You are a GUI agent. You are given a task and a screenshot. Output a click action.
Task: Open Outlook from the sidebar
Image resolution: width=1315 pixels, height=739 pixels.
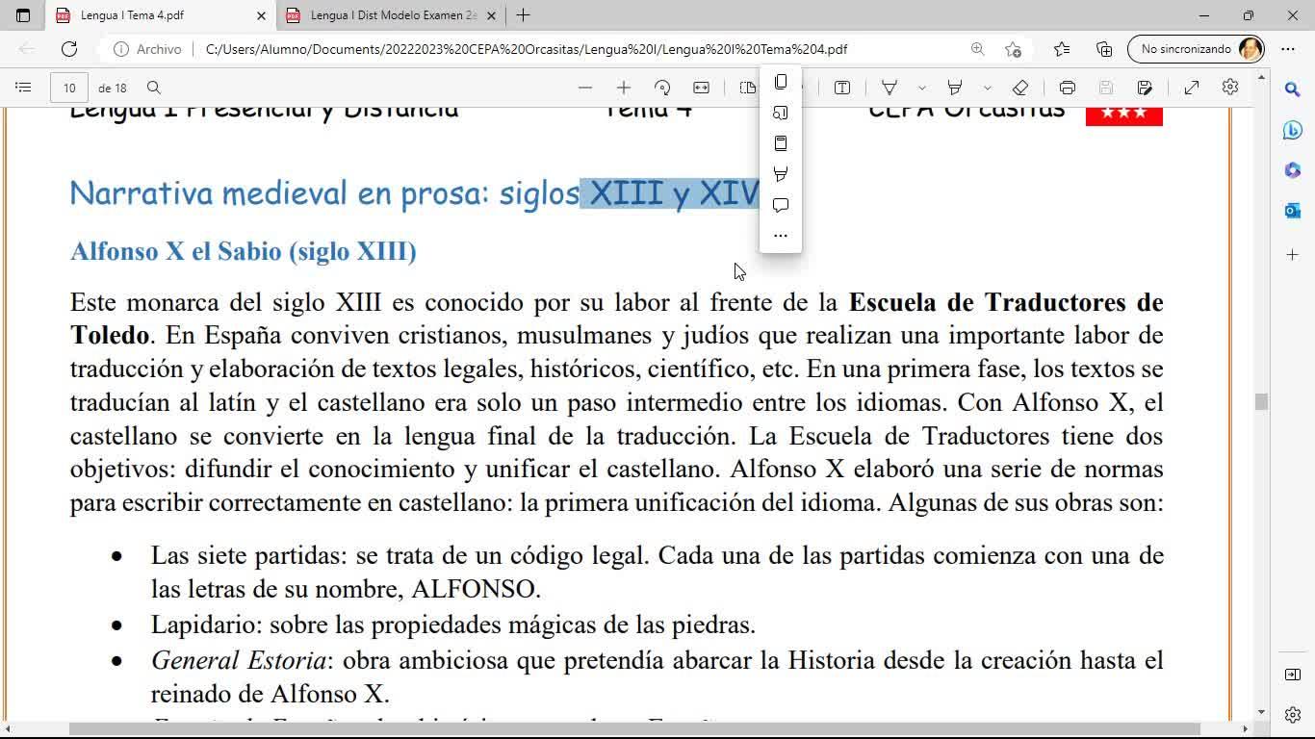[1293, 211]
